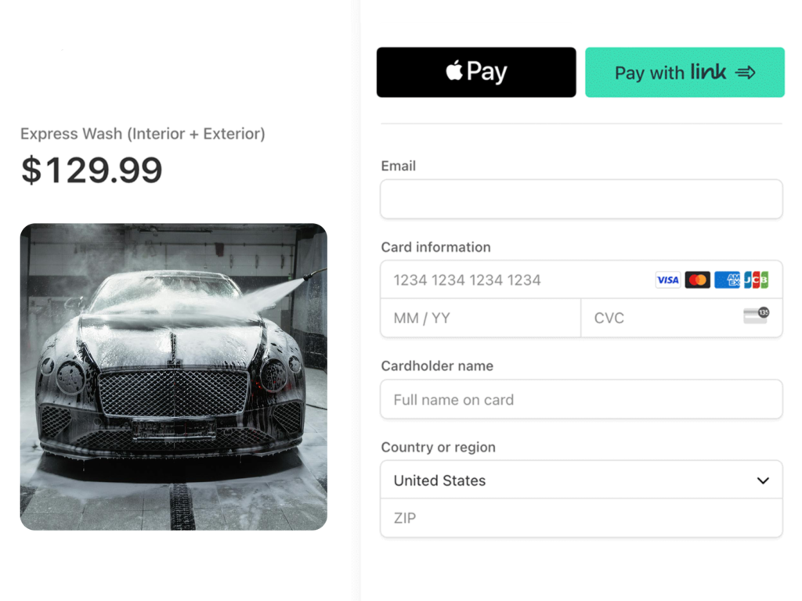Click the MM / YY expiry field
The height and width of the screenshot is (601, 802).
[x=479, y=318]
